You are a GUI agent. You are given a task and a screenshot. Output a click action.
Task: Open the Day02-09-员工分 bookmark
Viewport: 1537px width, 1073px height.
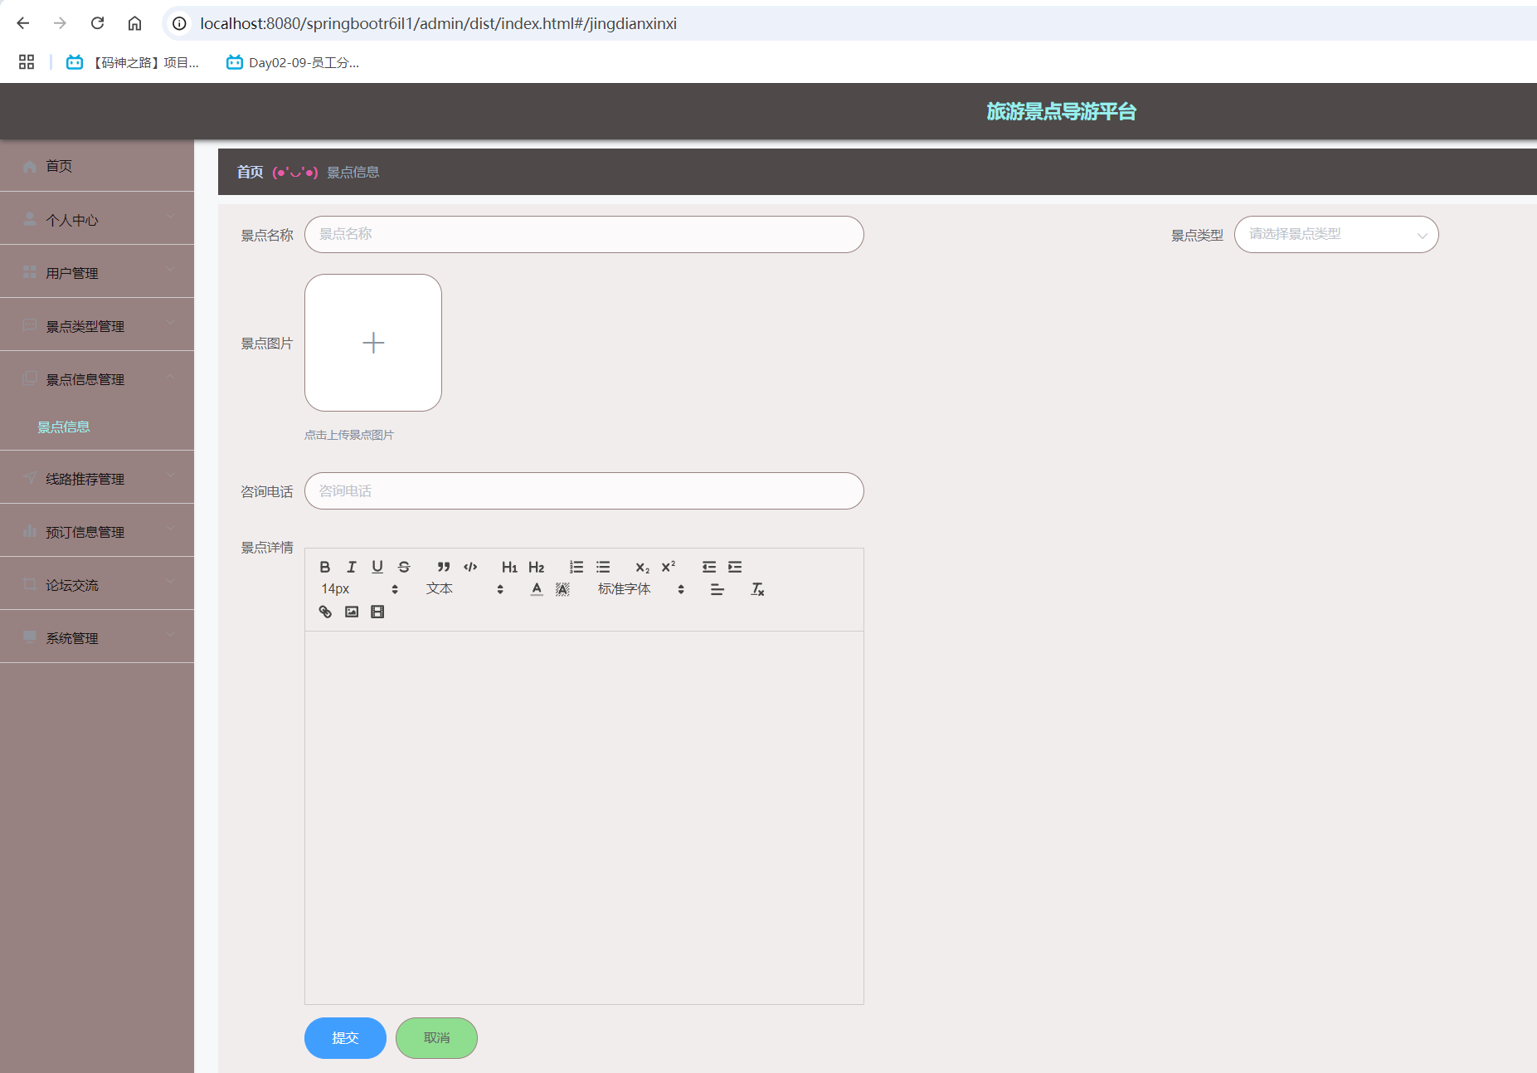(293, 62)
